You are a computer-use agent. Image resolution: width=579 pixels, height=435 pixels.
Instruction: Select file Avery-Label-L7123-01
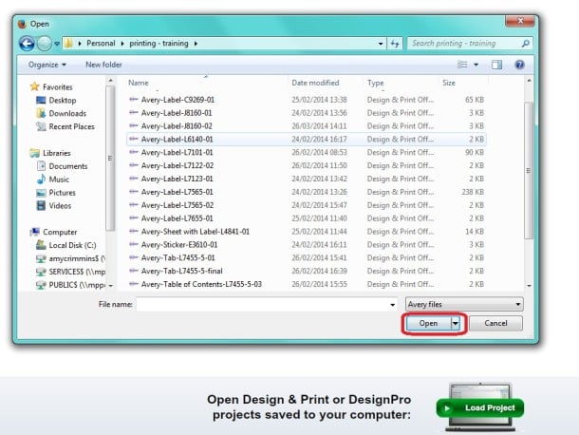click(x=306, y=179)
